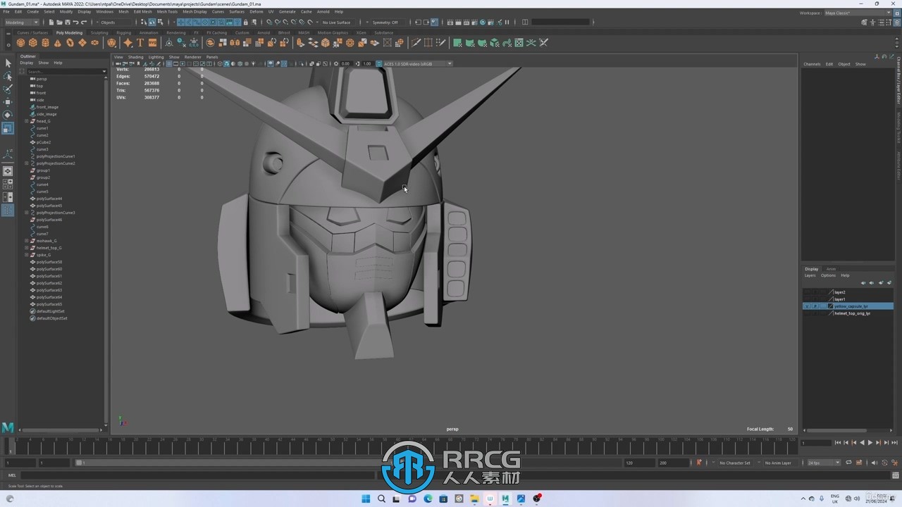Click the Maya logo icon at lower left
Screen dimensions: 902x507
click(x=8, y=427)
